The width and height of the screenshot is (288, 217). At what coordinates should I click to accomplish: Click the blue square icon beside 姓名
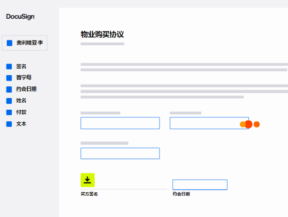click(x=9, y=101)
